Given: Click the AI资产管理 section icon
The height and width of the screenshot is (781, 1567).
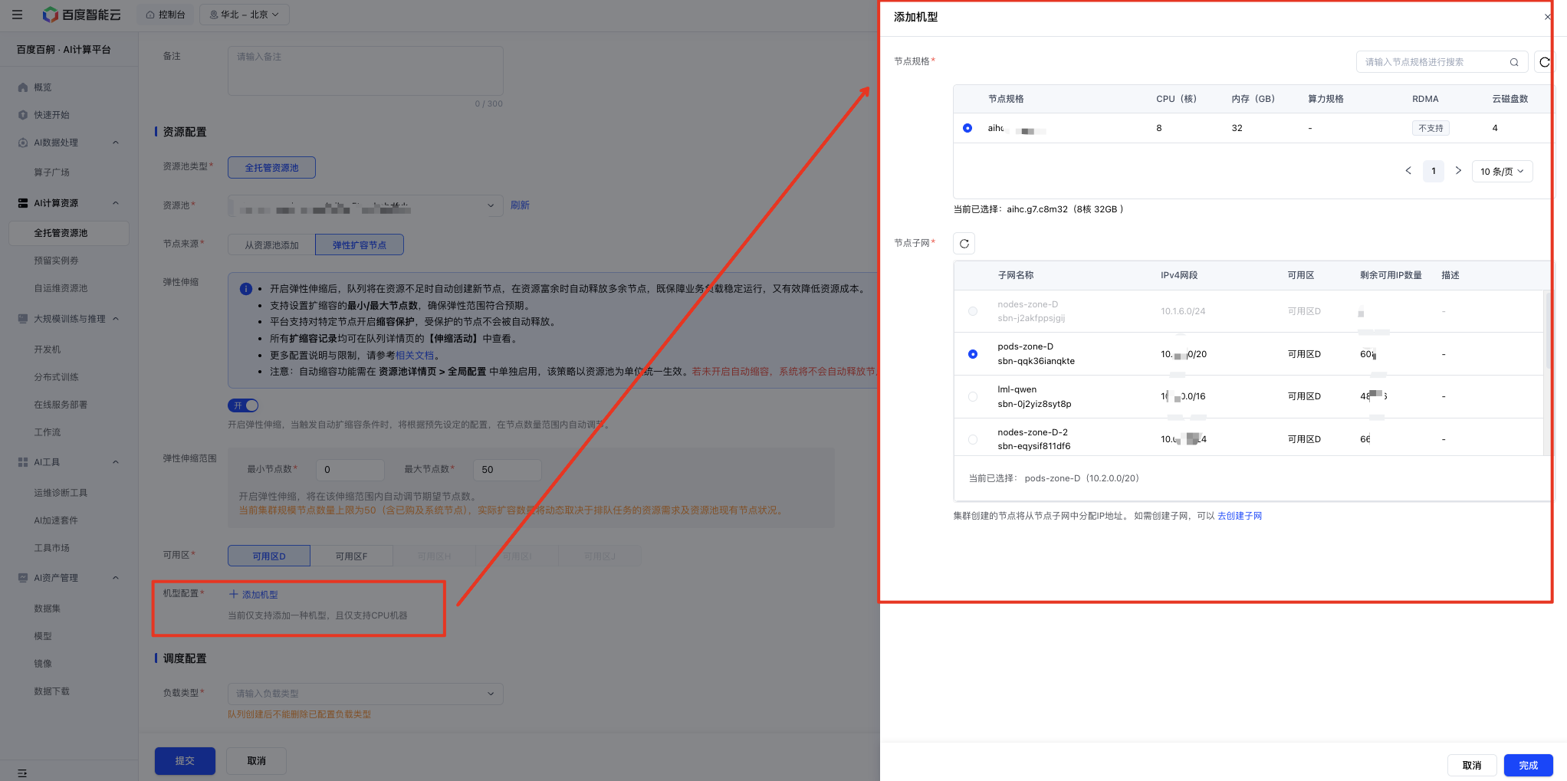Looking at the screenshot, I should (x=23, y=578).
